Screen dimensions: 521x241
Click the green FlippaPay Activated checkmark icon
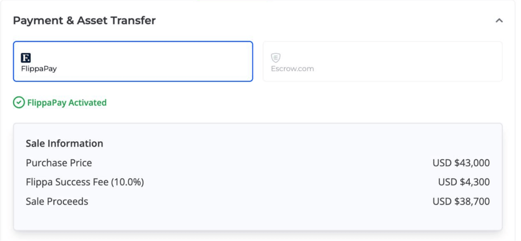coord(19,103)
